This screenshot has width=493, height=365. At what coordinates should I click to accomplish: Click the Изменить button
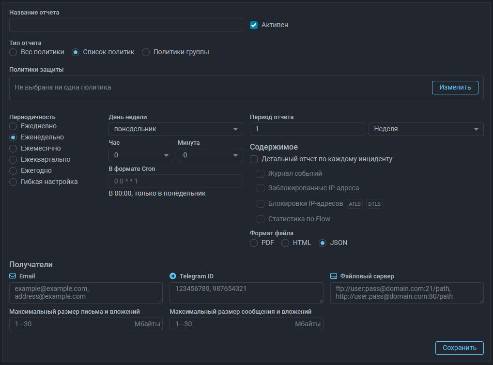pos(455,88)
